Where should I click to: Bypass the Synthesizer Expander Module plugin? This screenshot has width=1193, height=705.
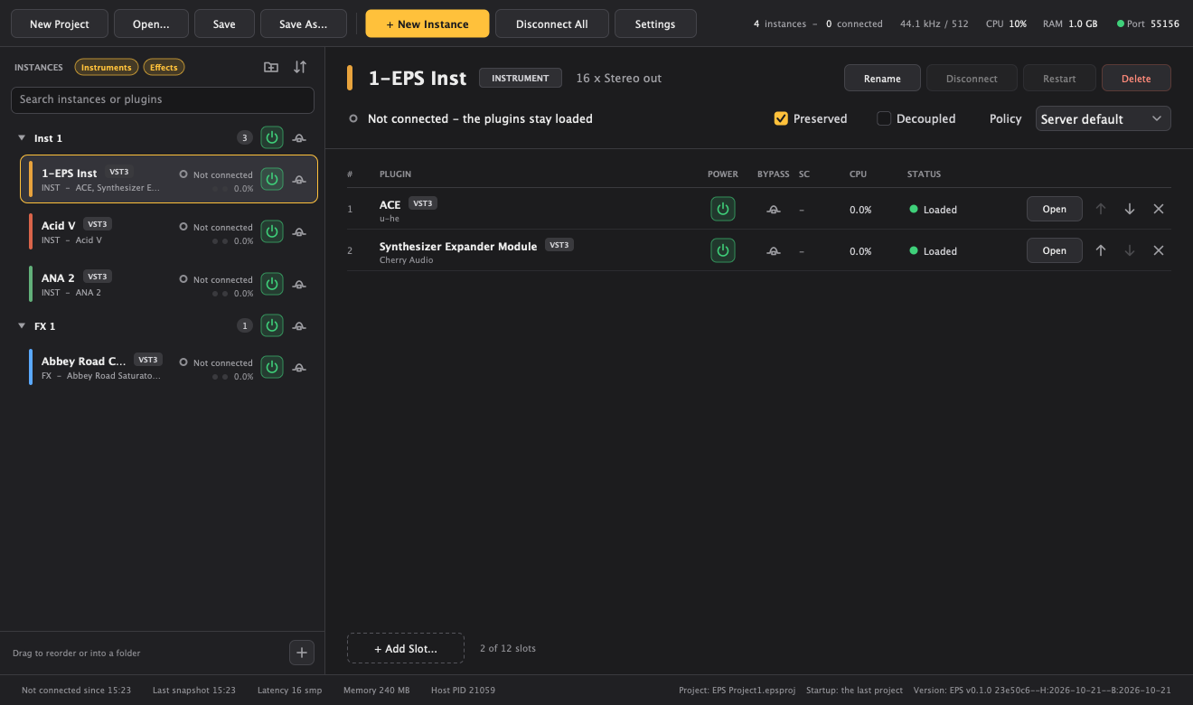click(x=773, y=250)
